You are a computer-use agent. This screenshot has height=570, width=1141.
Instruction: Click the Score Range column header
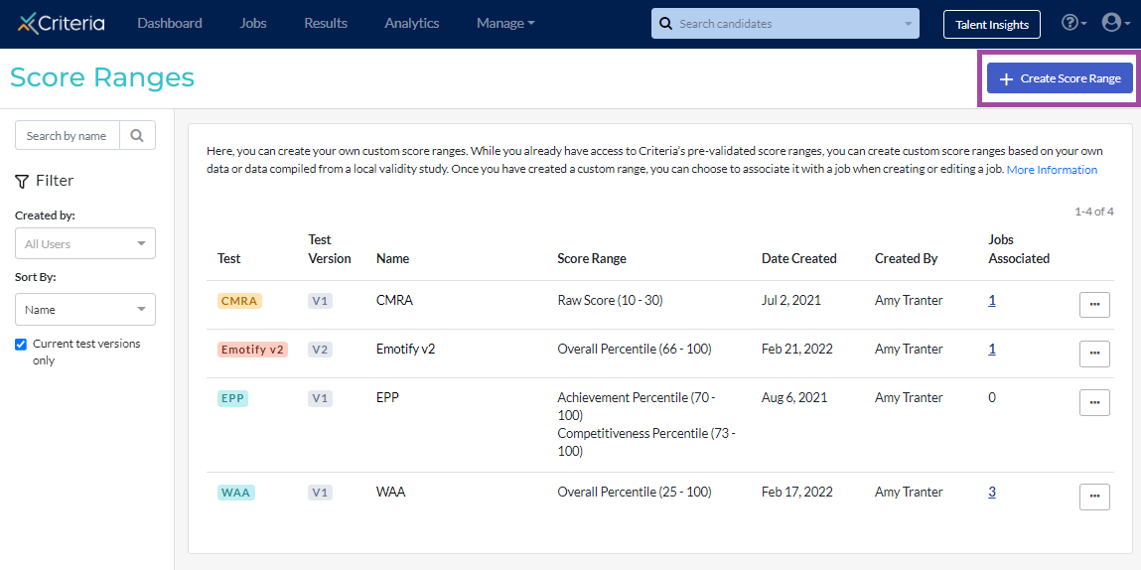tap(592, 258)
